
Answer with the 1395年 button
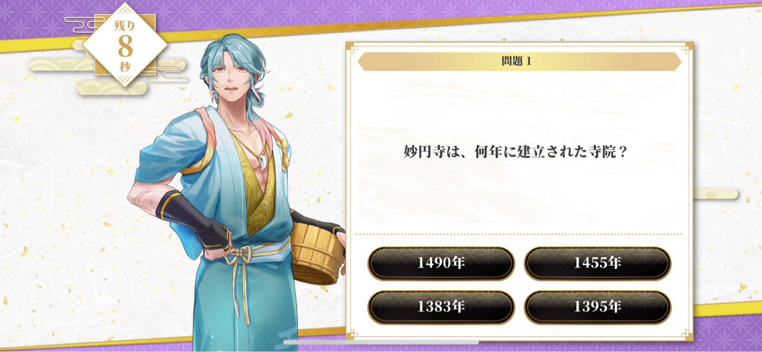597,307
